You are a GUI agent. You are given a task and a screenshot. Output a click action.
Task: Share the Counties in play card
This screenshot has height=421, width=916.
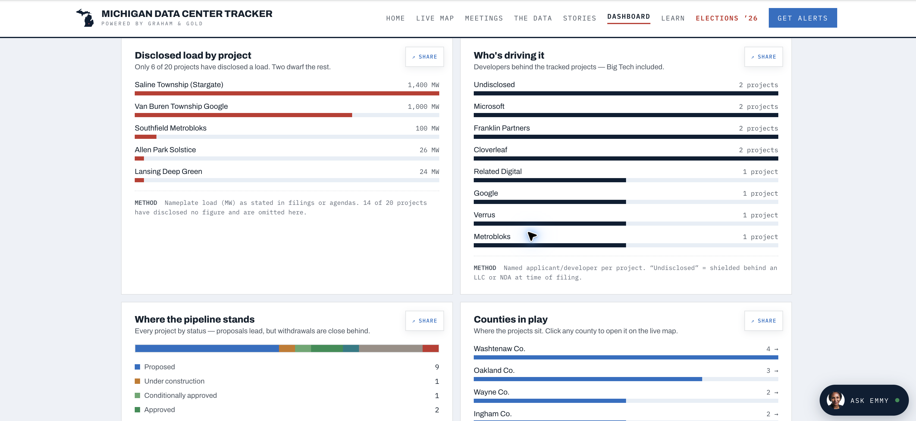click(763, 321)
